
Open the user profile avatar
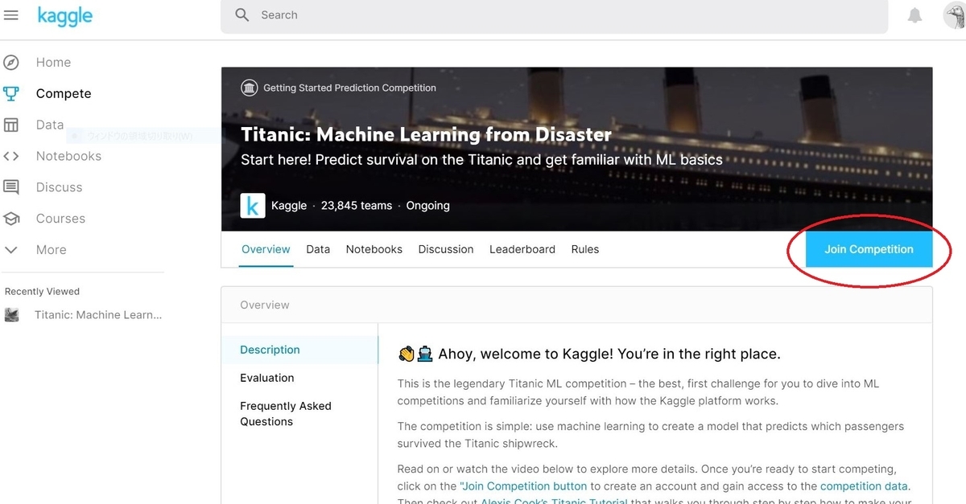tap(955, 15)
